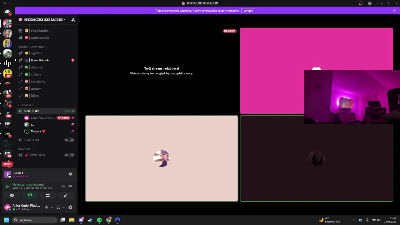Viewport: 400px width, 225px height.
Task: Open the help question mark icon in title bar
Action: click(370, 3)
